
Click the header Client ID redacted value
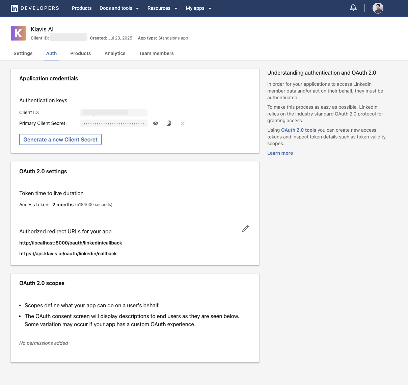pos(69,37)
